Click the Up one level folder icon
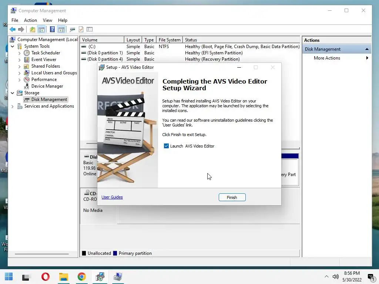Image resolution: width=379 pixels, height=284 pixels. click(33, 30)
